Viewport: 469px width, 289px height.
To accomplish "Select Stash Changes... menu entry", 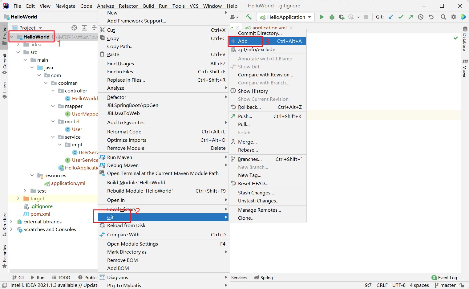I will pos(267,193).
